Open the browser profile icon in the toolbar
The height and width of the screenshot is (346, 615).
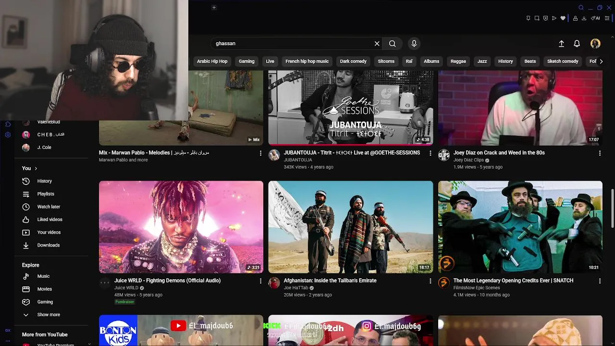pyautogui.click(x=575, y=18)
